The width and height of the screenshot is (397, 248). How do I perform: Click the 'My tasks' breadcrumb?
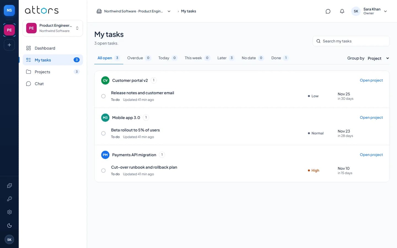pyautogui.click(x=189, y=11)
